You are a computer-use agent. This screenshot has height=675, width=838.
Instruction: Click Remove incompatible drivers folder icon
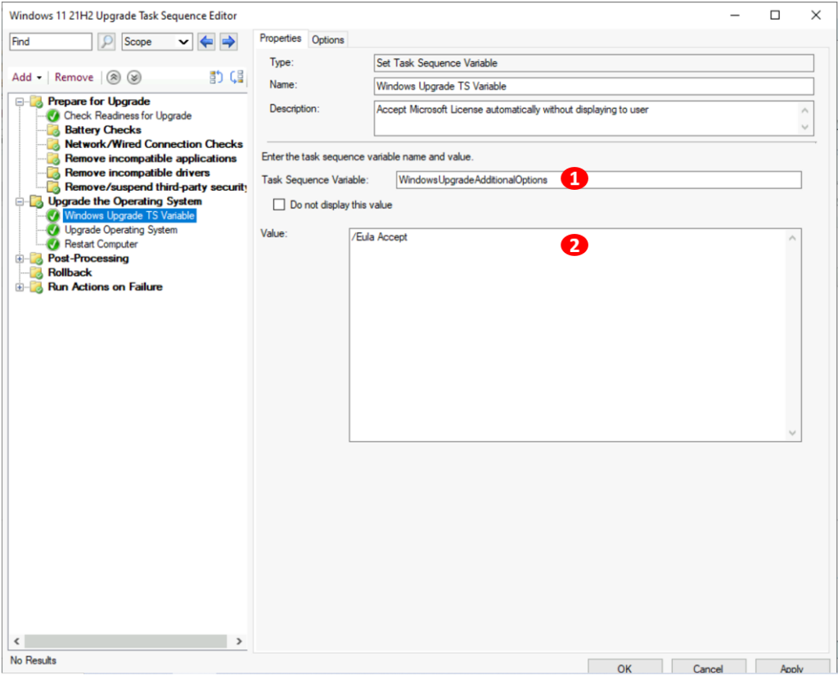point(53,173)
